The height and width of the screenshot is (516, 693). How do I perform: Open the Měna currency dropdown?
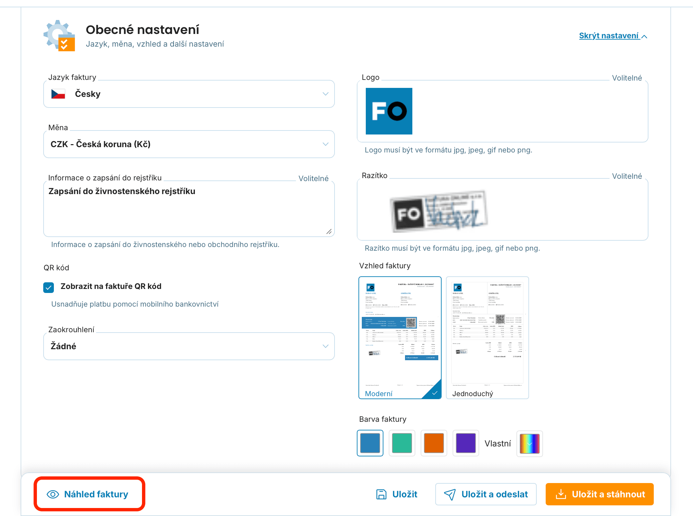[189, 144]
